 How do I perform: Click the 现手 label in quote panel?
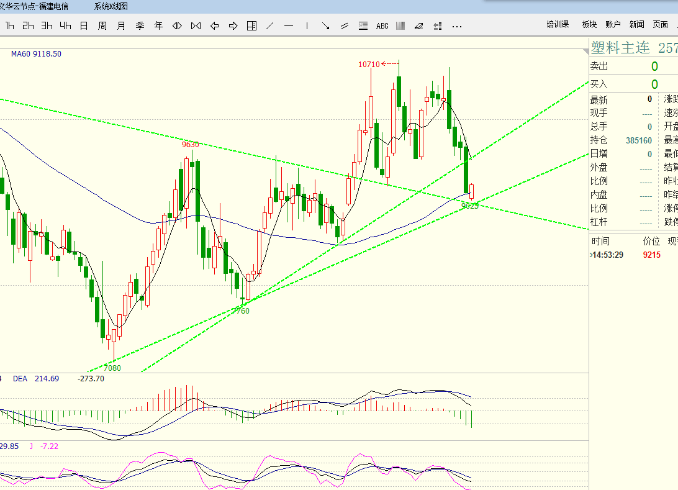point(599,113)
